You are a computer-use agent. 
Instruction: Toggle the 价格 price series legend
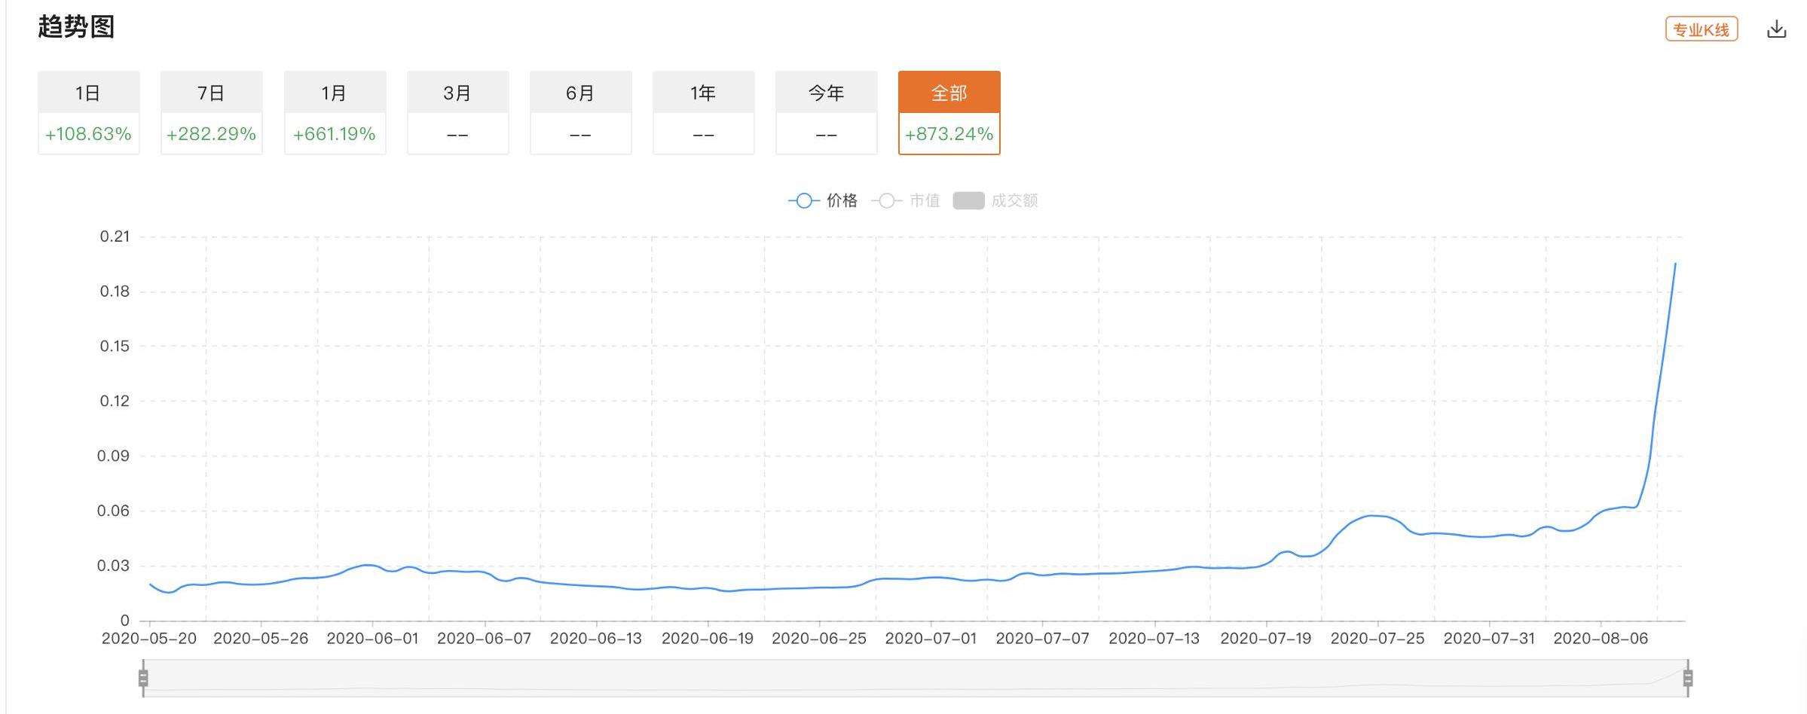click(823, 200)
